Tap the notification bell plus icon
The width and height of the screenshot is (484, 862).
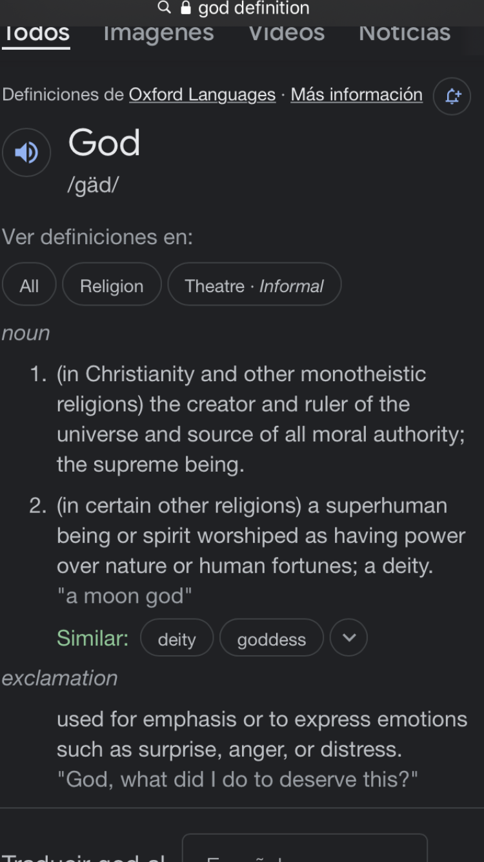(452, 96)
